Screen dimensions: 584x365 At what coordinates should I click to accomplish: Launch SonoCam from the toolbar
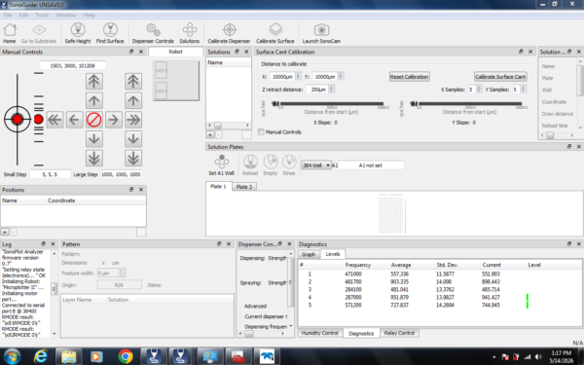[321, 33]
